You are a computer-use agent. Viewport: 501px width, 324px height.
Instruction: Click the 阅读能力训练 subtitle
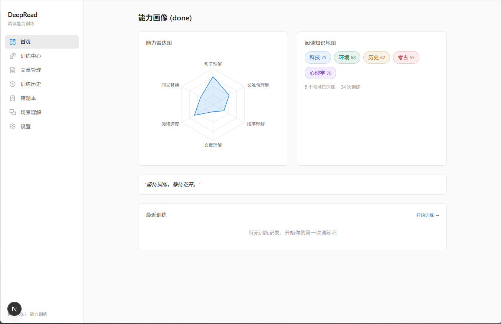click(21, 24)
